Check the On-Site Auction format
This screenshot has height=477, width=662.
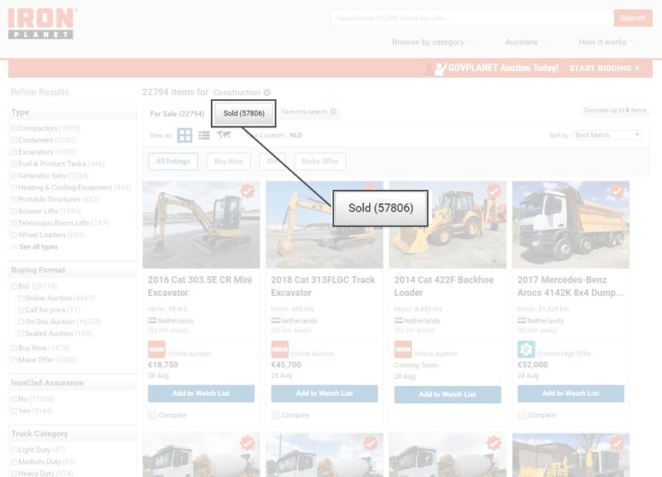(21, 322)
